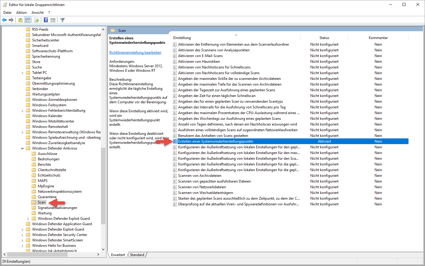
Task: Sort by the Status column header
Action: (x=324, y=38)
